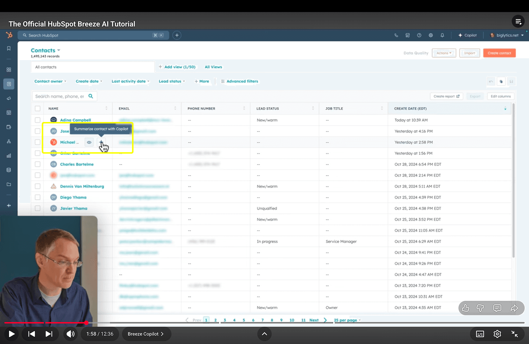The height and width of the screenshot is (344, 529).
Task: Open Copilot from the top bar
Action: pos(467,35)
